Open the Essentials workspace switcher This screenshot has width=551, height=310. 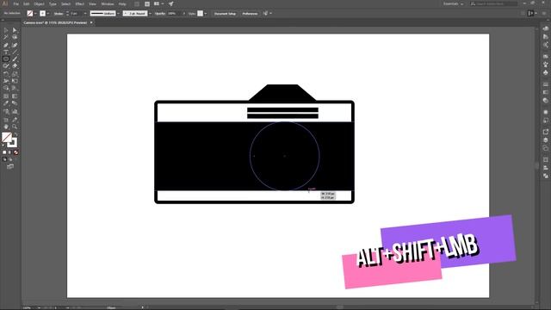pos(454,3)
